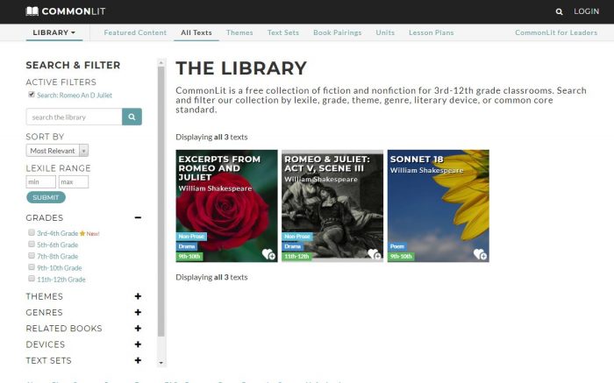
Task: Expand the Genres filter section
Action: [138, 312]
